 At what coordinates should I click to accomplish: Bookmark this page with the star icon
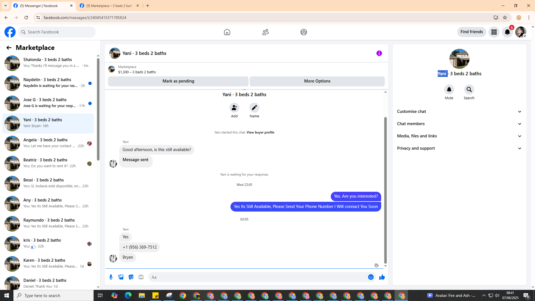[x=505, y=18]
